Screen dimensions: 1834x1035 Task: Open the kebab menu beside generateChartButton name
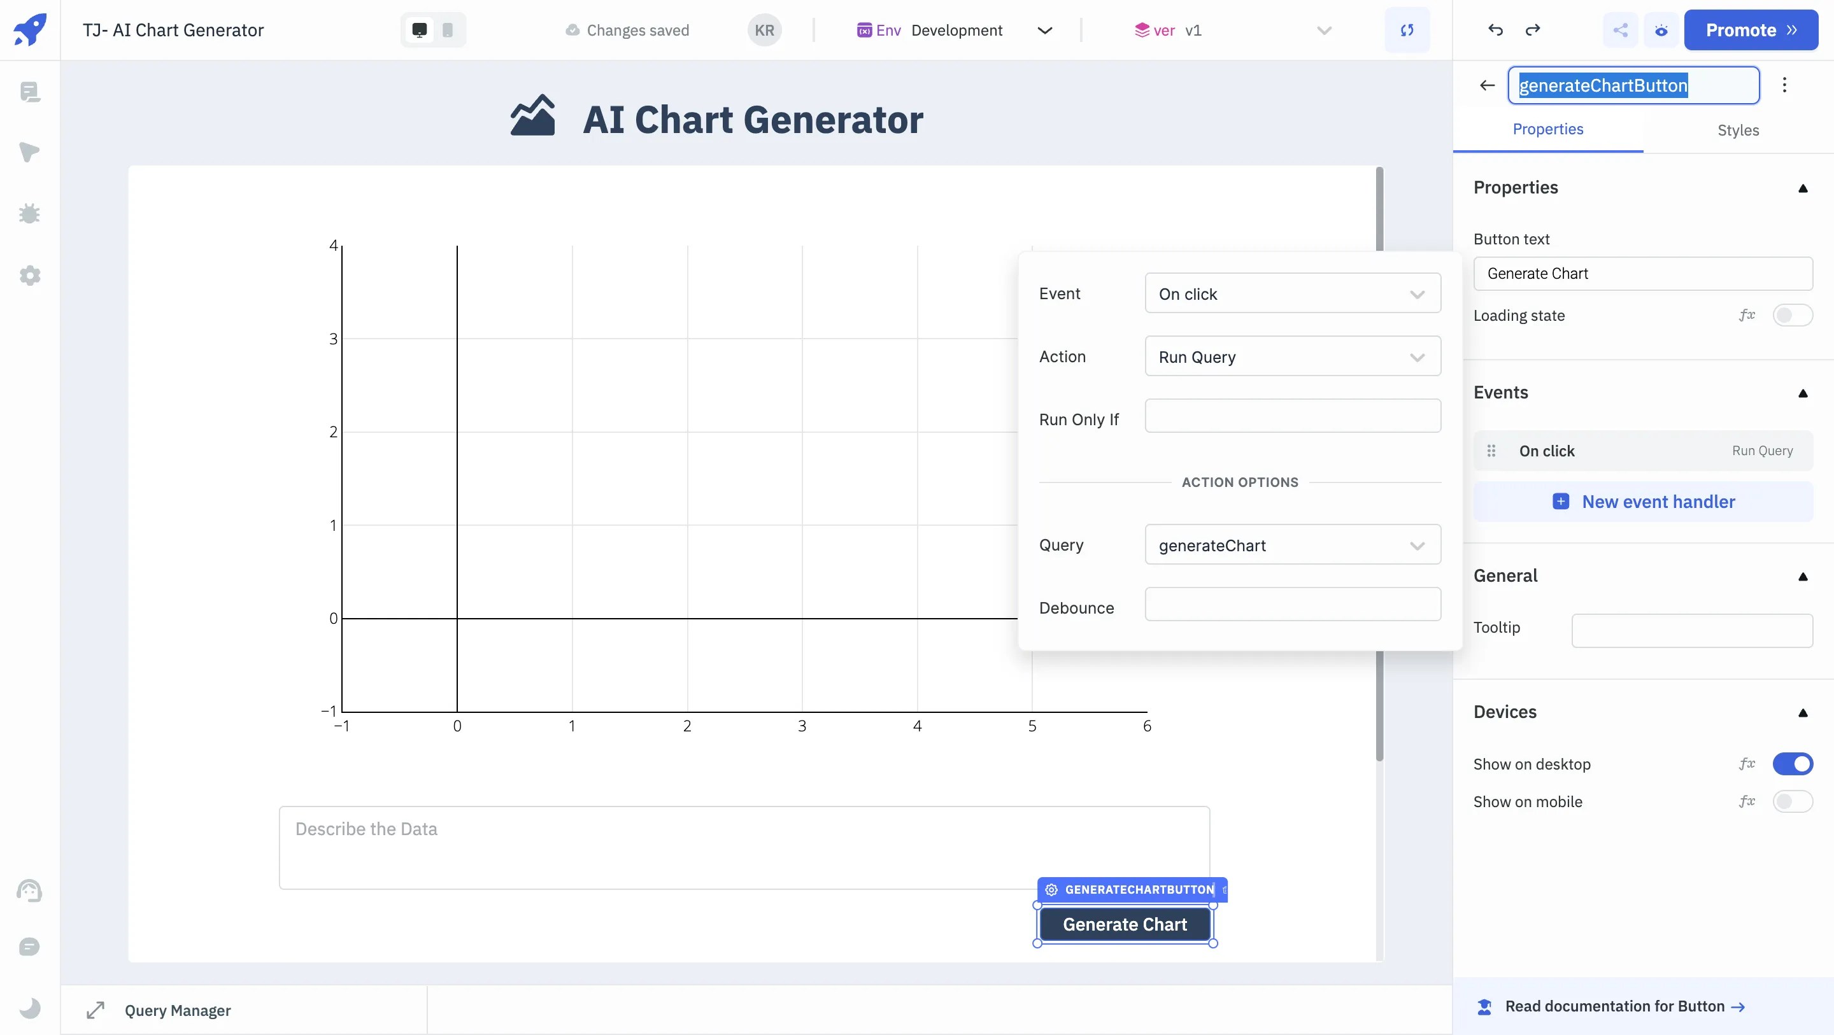coord(1785,85)
